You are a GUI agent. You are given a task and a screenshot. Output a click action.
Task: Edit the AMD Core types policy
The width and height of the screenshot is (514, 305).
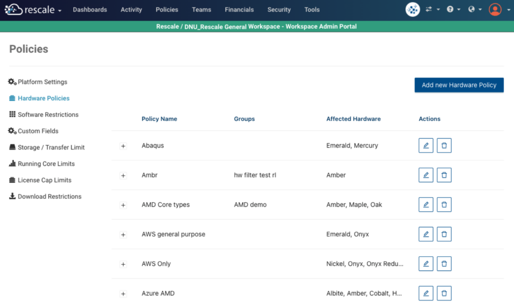tap(426, 205)
